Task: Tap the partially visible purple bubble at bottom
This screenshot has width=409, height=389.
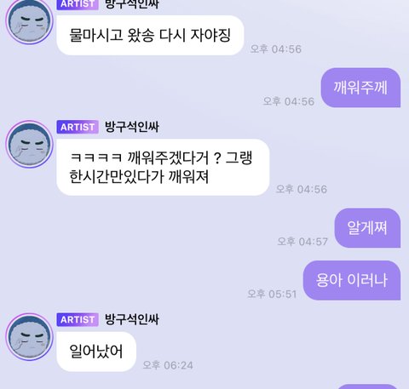Action: coord(368,386)
